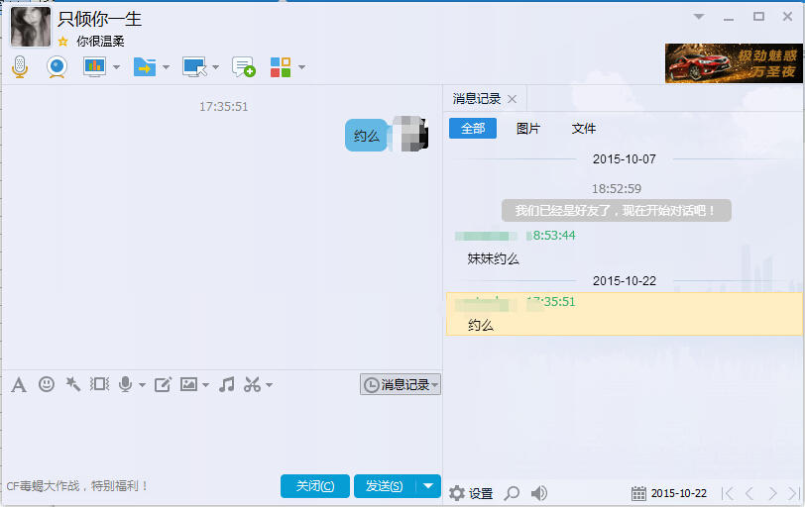
Task: Create a discussion group with chat-plus icon
Action: 243,67
